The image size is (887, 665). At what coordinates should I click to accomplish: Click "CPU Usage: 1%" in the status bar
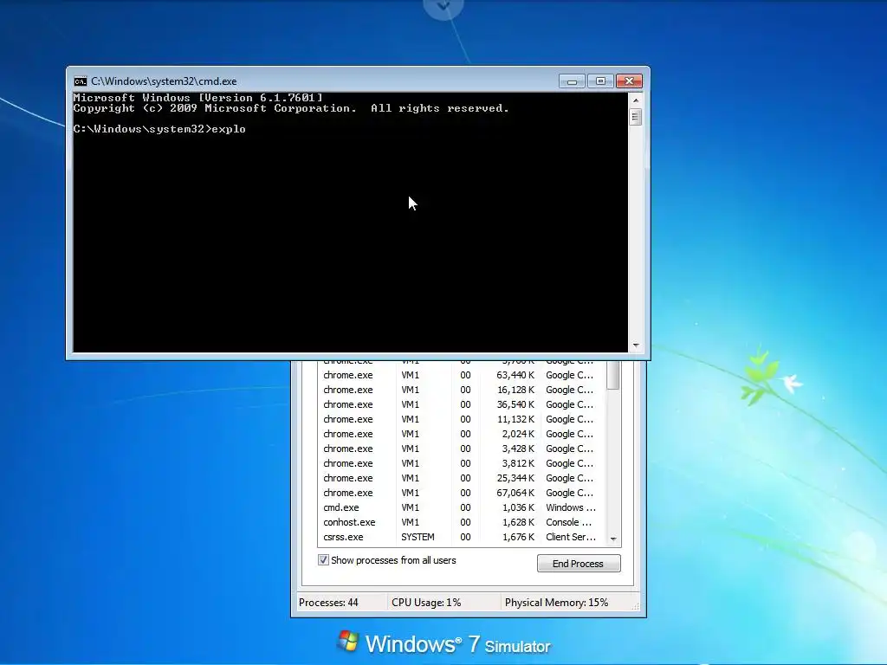426,603
